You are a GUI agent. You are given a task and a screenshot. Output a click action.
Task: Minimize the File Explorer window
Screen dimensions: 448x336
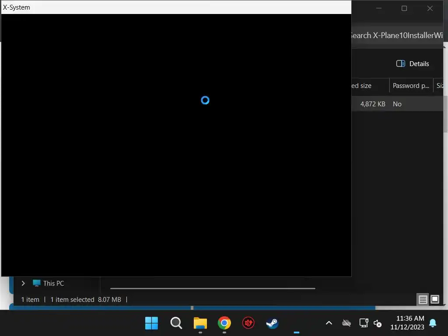(379, 8)
